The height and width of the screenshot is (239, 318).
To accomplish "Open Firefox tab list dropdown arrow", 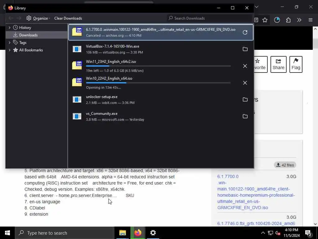I will tap(257, 7).
